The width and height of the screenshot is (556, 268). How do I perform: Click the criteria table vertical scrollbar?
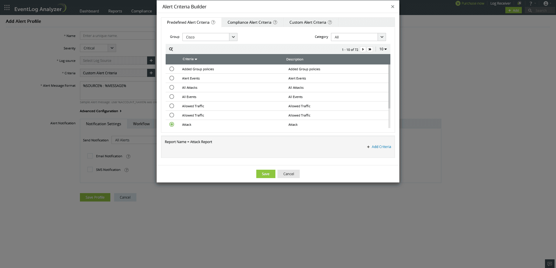[389, 87]
